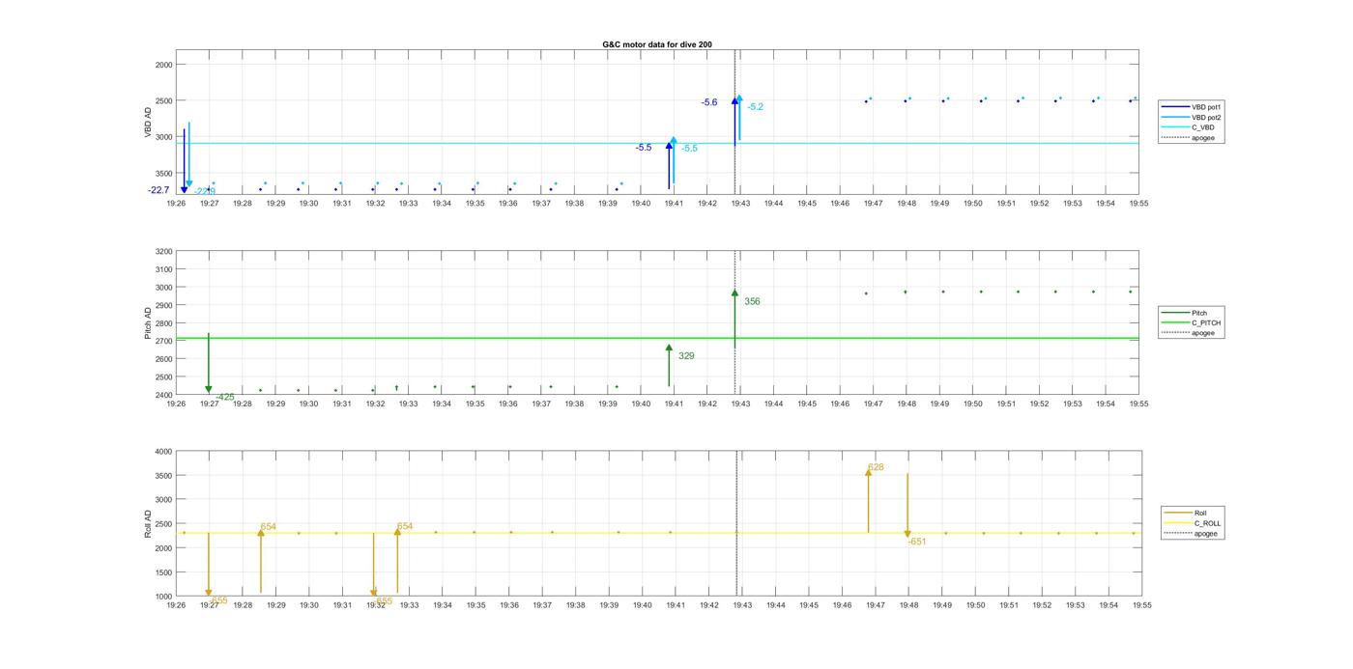Click the '-651' roll data label
The height and width of the screenshot is (669, 1353).
(x=917, y=542)
